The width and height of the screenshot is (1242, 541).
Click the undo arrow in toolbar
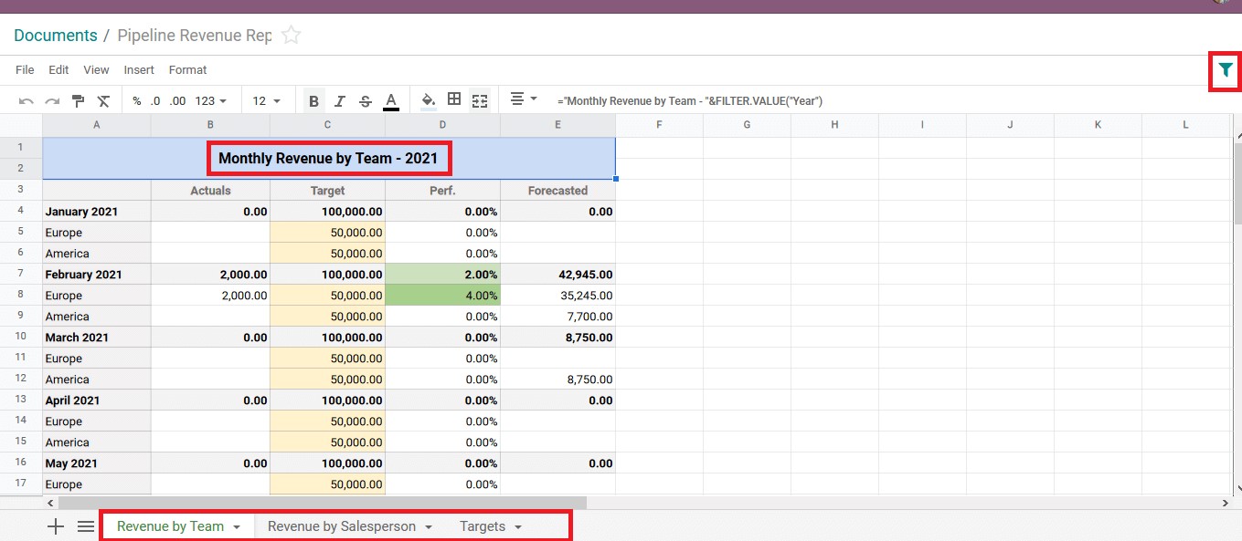click(x=27, y=101)
